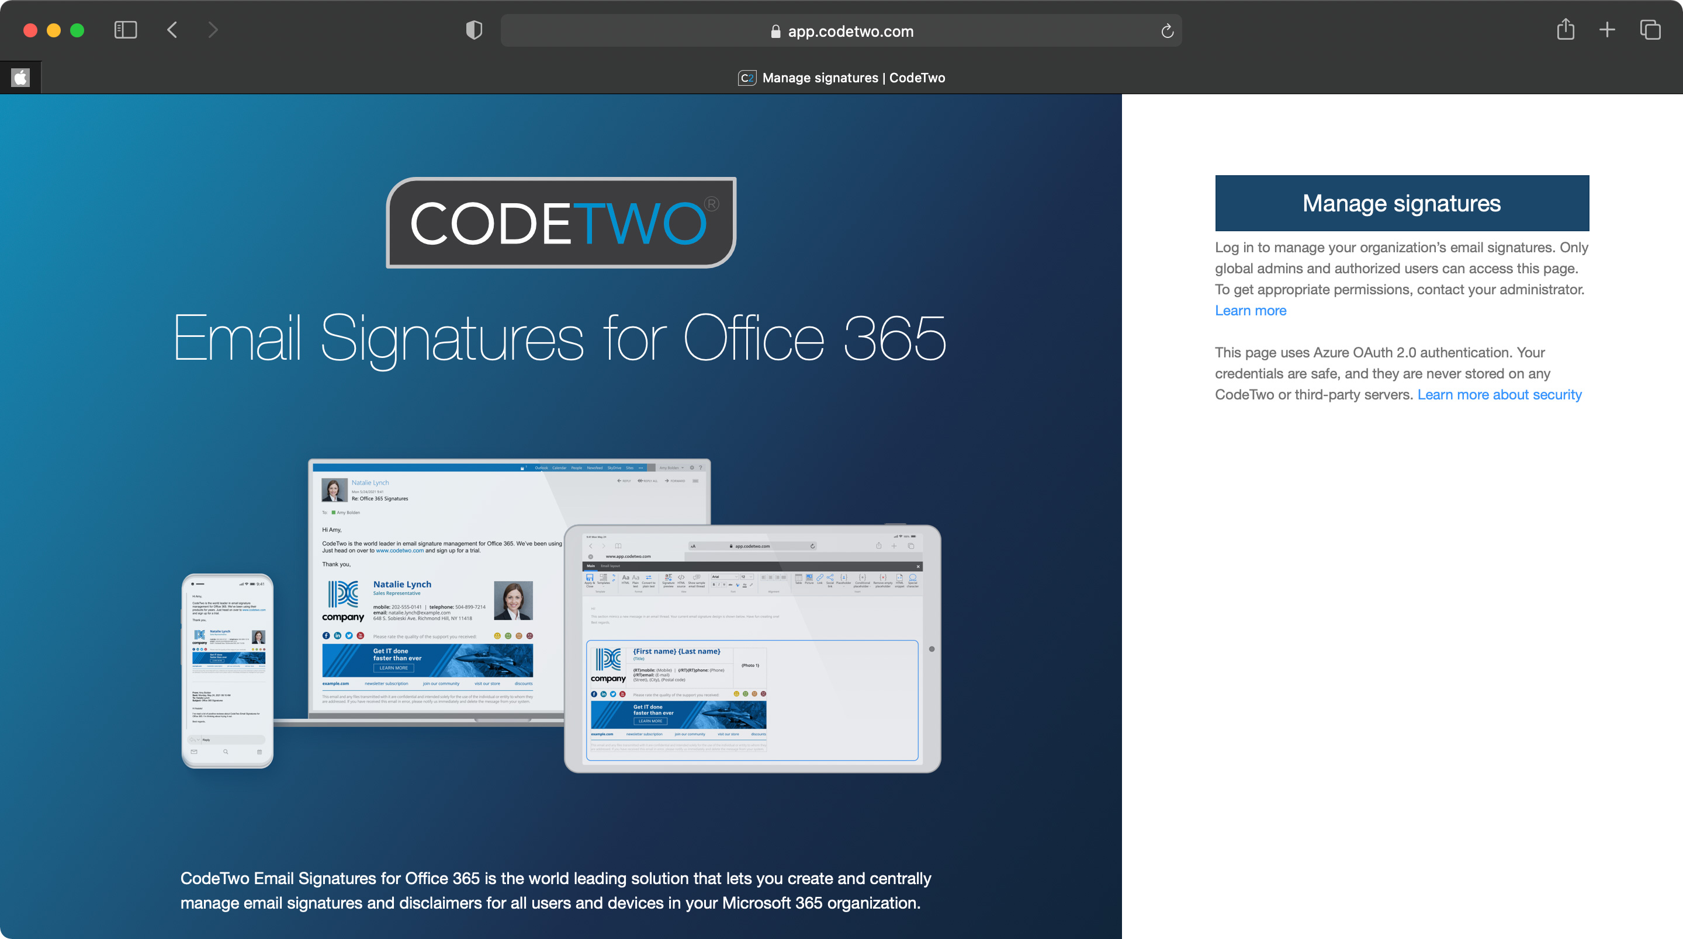
Task: Open the Learn more link
Action: 1251,311
